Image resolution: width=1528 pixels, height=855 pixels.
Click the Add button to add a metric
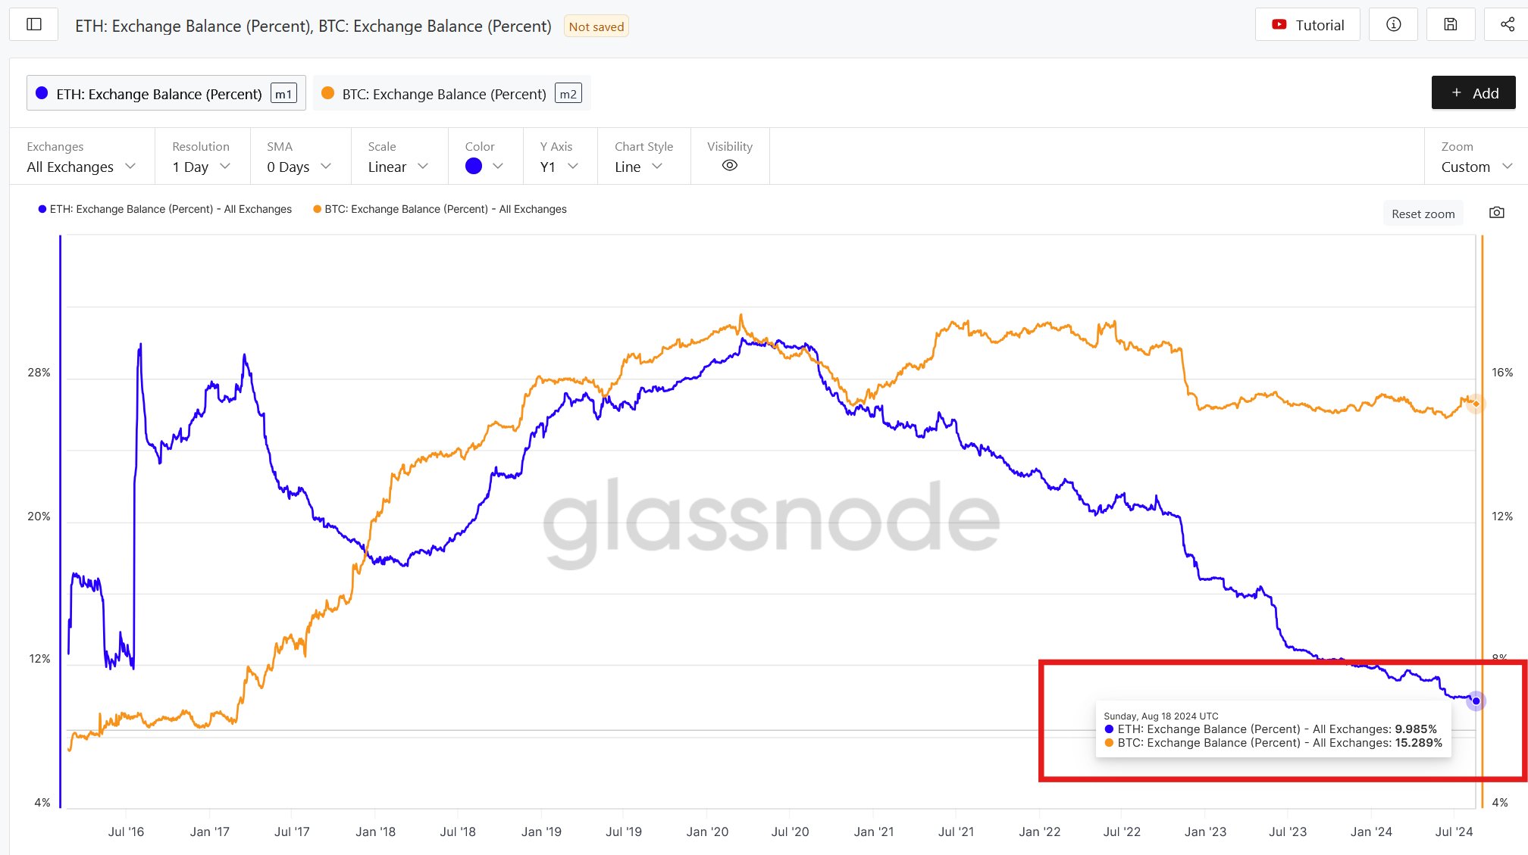coord(1473,92)
